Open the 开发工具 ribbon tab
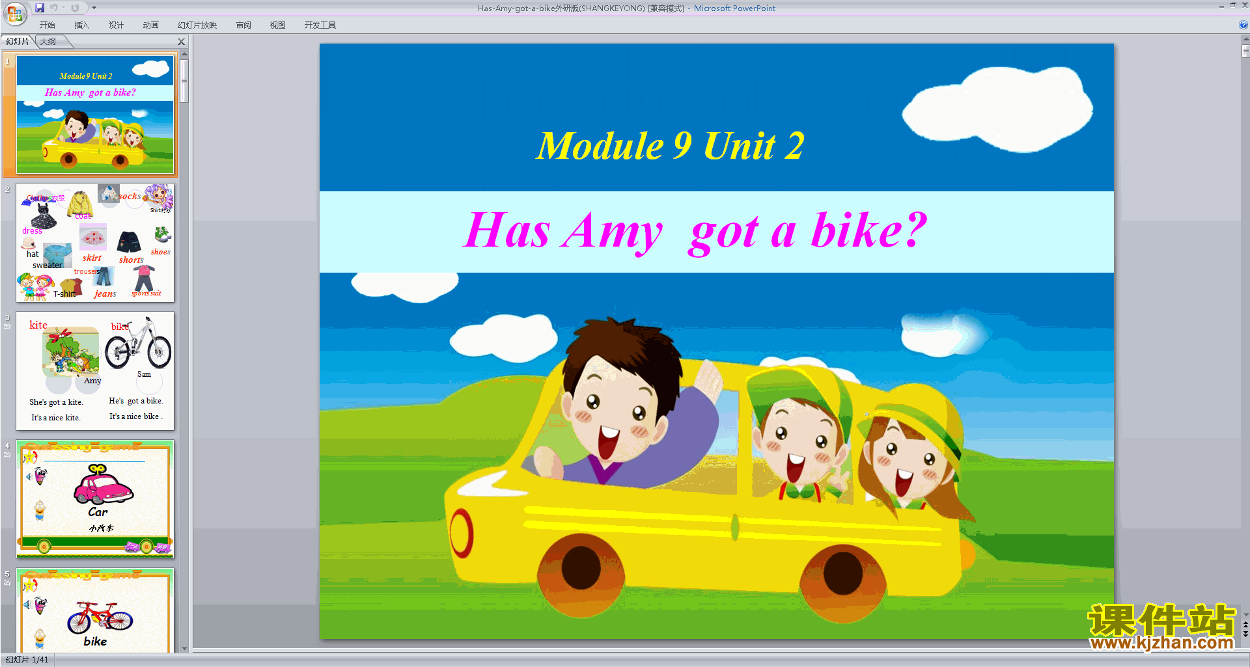Image resolution: width=1250 pixels, height=667 pixels. coord(320,25)
